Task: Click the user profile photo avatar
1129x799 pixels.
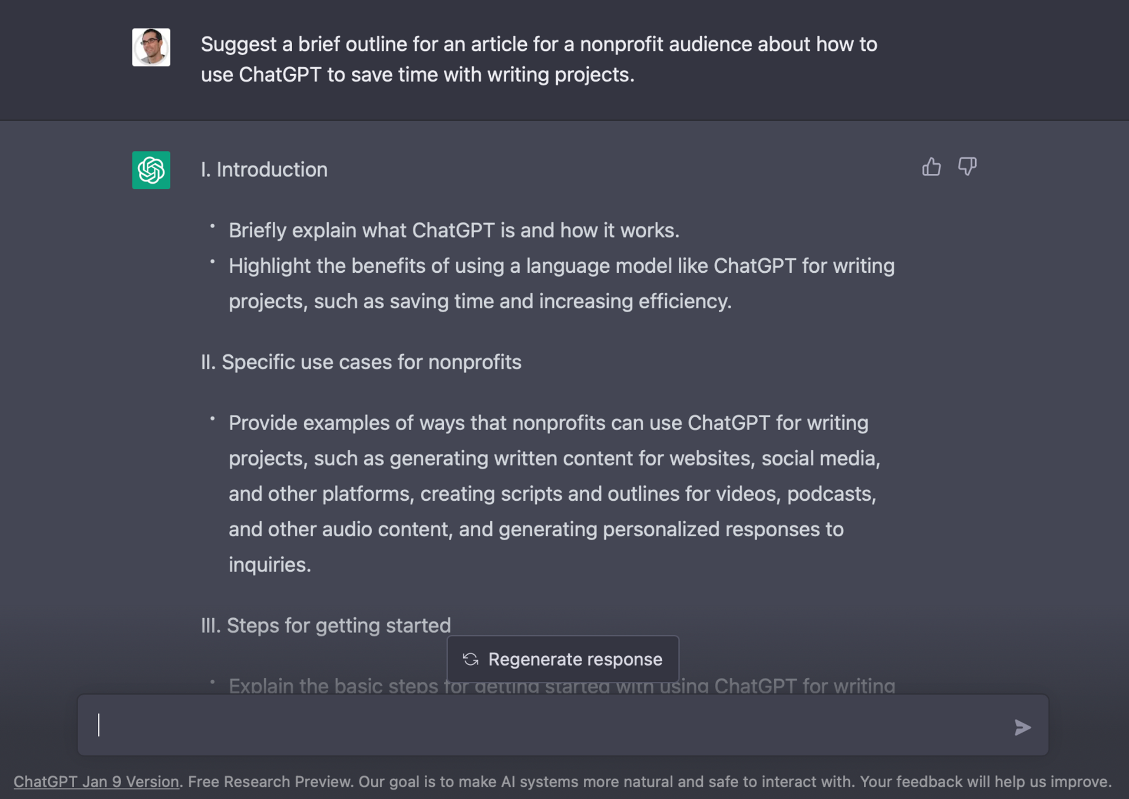Action: click(x=151, y=47)
